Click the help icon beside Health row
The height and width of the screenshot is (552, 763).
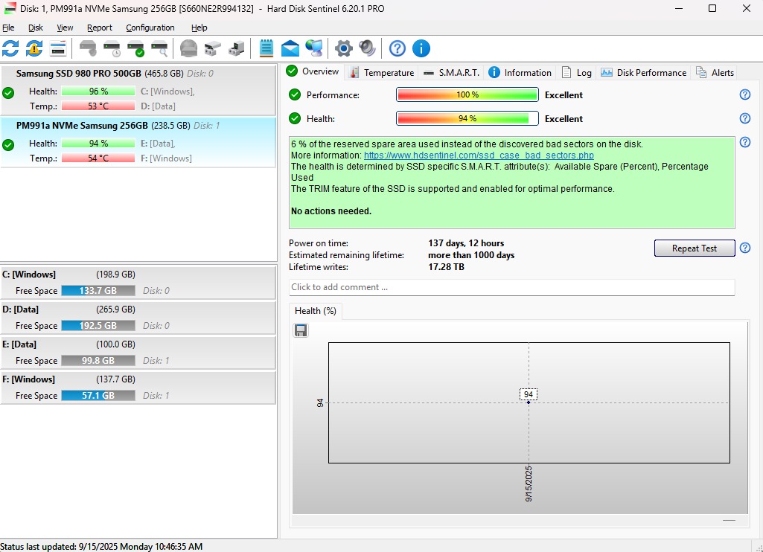745,118
